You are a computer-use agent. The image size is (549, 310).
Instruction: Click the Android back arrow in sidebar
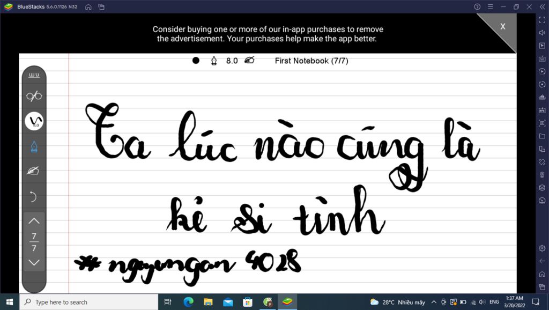[542, 261]
